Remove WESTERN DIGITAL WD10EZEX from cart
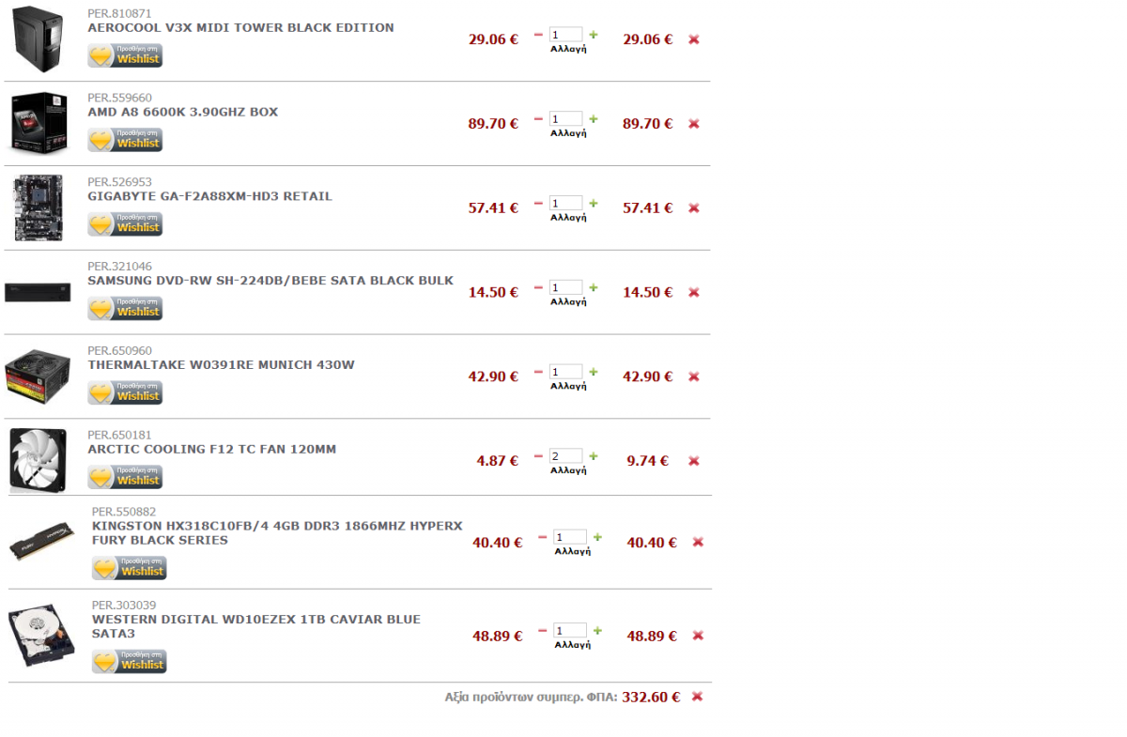Image resolution: width=1127 pixels, height=737 pixels. point(698,636)
